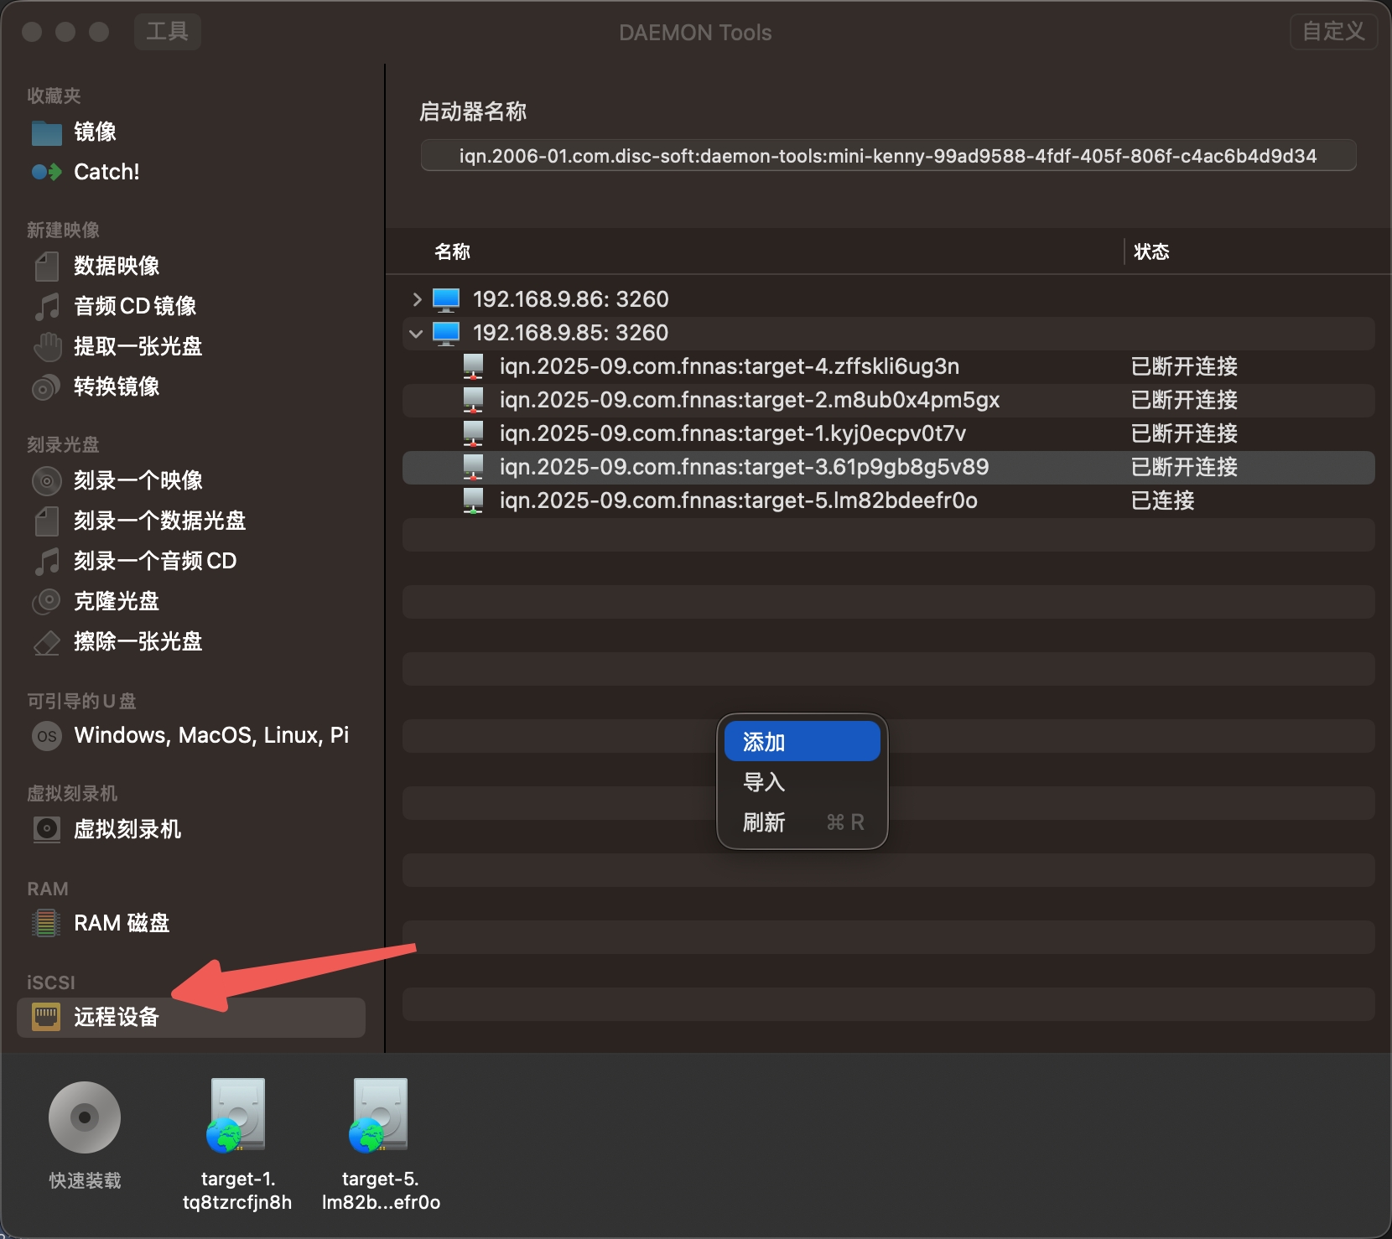The image size is (1392, 1239).
Task: Select row iqn.2025-09.com.fnnas:target-4.zffskli6ug3n
Action: 888,366
